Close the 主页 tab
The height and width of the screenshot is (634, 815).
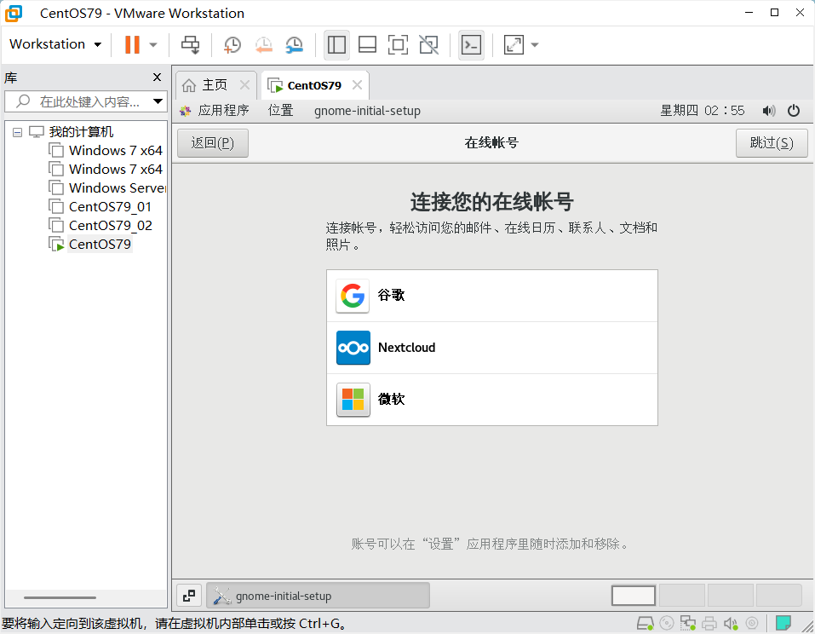(244, 84)
